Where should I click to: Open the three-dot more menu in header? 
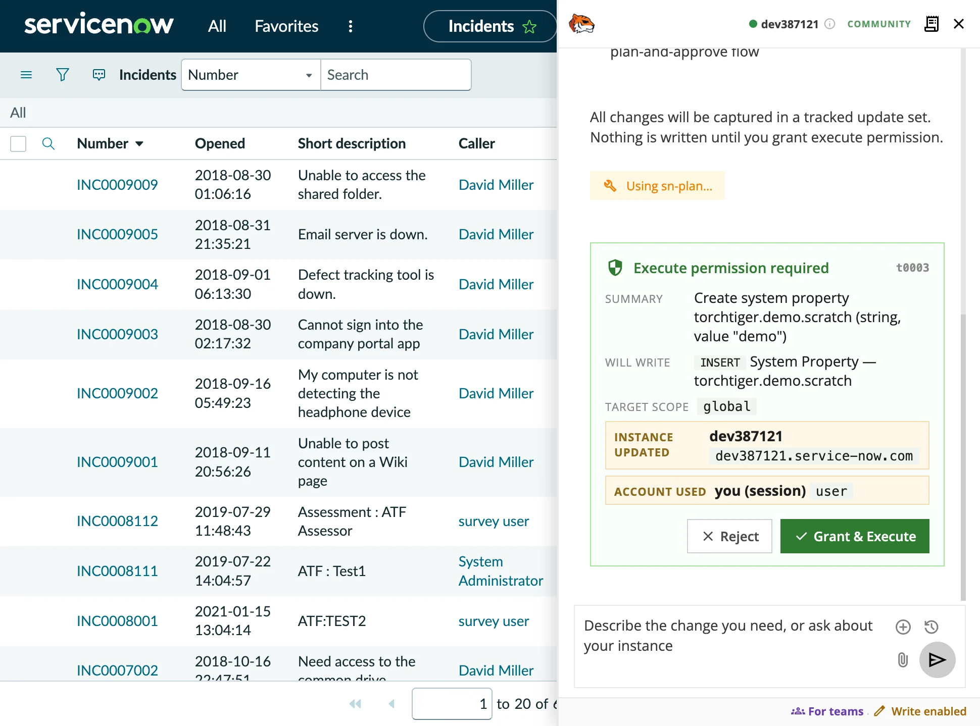tap(351, 26)
